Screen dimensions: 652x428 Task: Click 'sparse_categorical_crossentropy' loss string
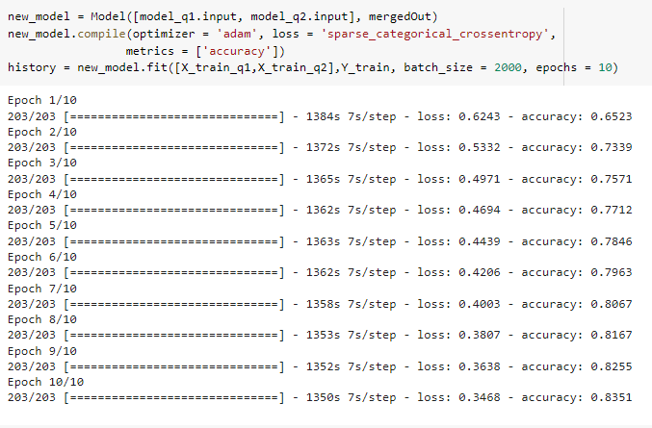(x=435, y=34)
